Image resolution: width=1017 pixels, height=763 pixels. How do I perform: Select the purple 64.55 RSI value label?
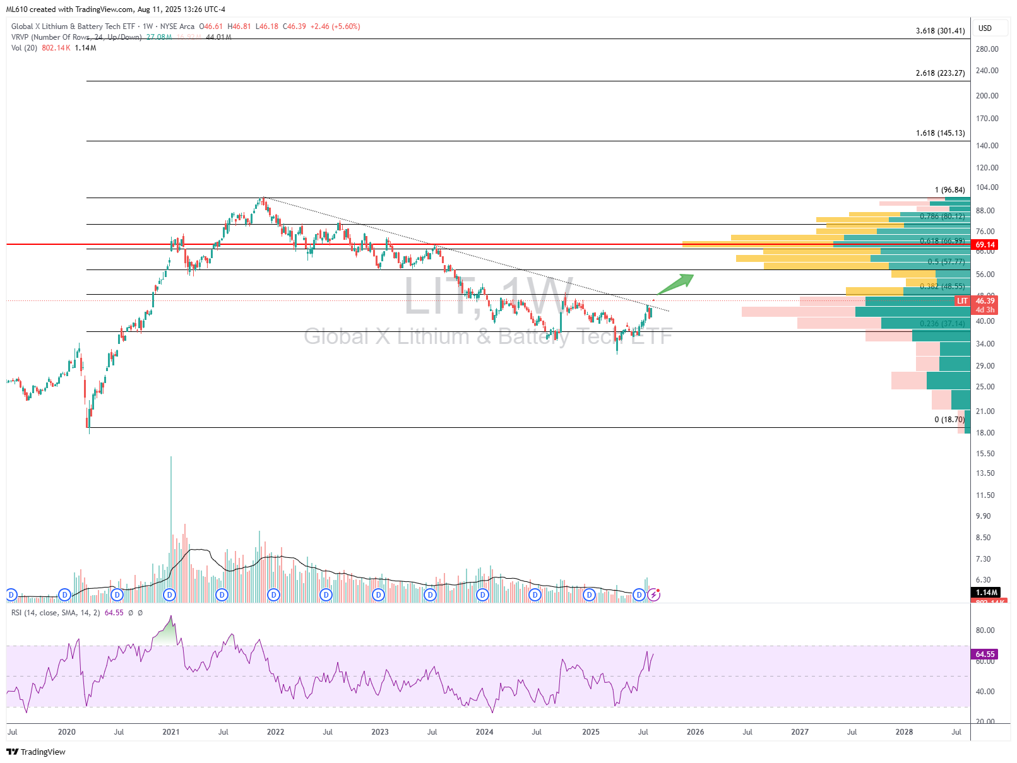pyautogui.click(x=985, y=654)
